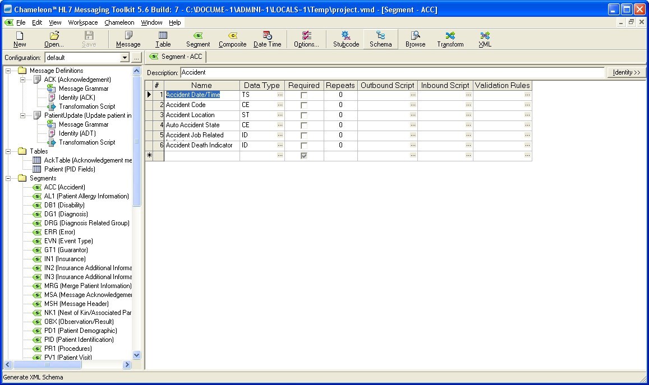
Task: Click the Composite toolbar icon
Action: pyautogui.click(x=233, y=39)
